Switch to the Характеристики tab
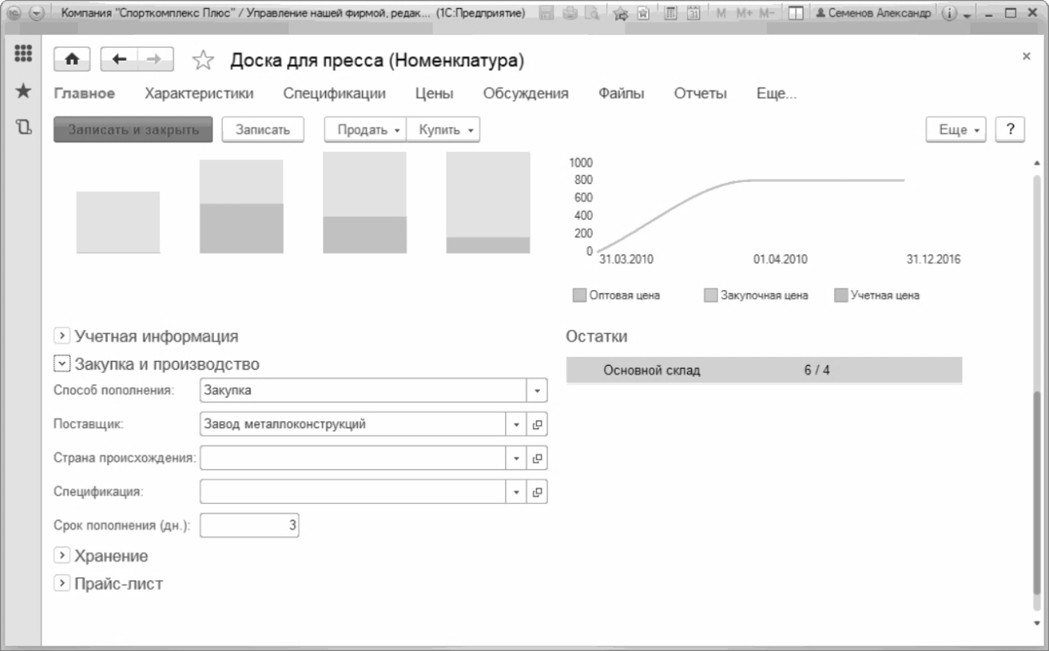1049x651 pixels. pos(198,94)
